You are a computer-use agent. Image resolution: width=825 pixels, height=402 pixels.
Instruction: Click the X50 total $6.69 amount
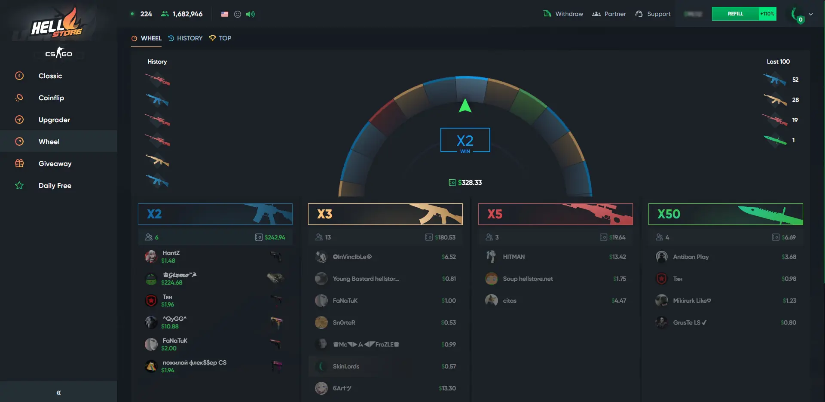click(789, 237)
